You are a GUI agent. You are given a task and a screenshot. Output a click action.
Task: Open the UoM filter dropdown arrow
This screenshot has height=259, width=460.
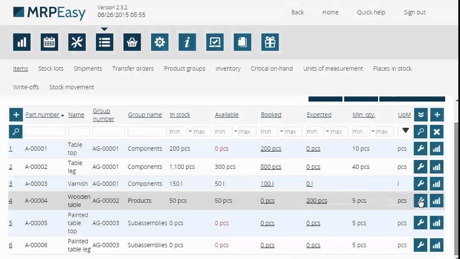coord(405,131)
